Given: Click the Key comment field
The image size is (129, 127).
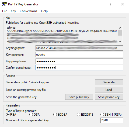Looking at the screenshot, I should 79,54.
